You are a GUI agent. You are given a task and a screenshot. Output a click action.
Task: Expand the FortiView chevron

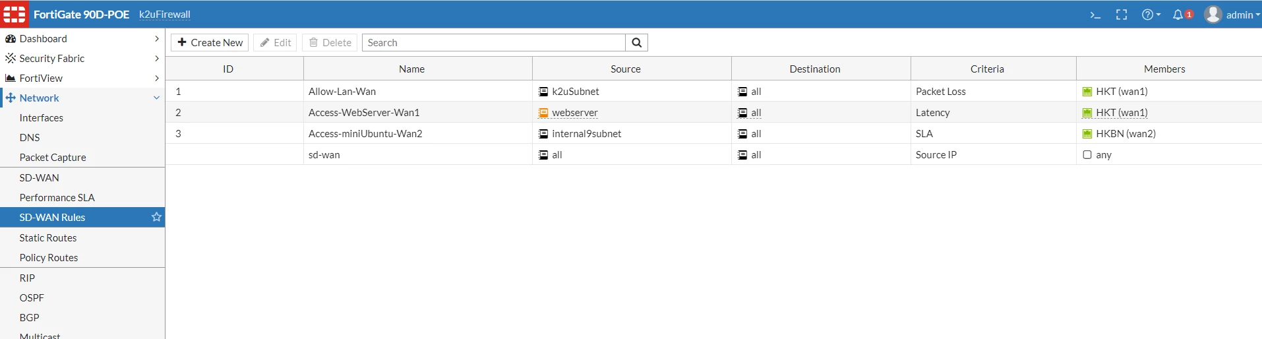tap(157, 78)
